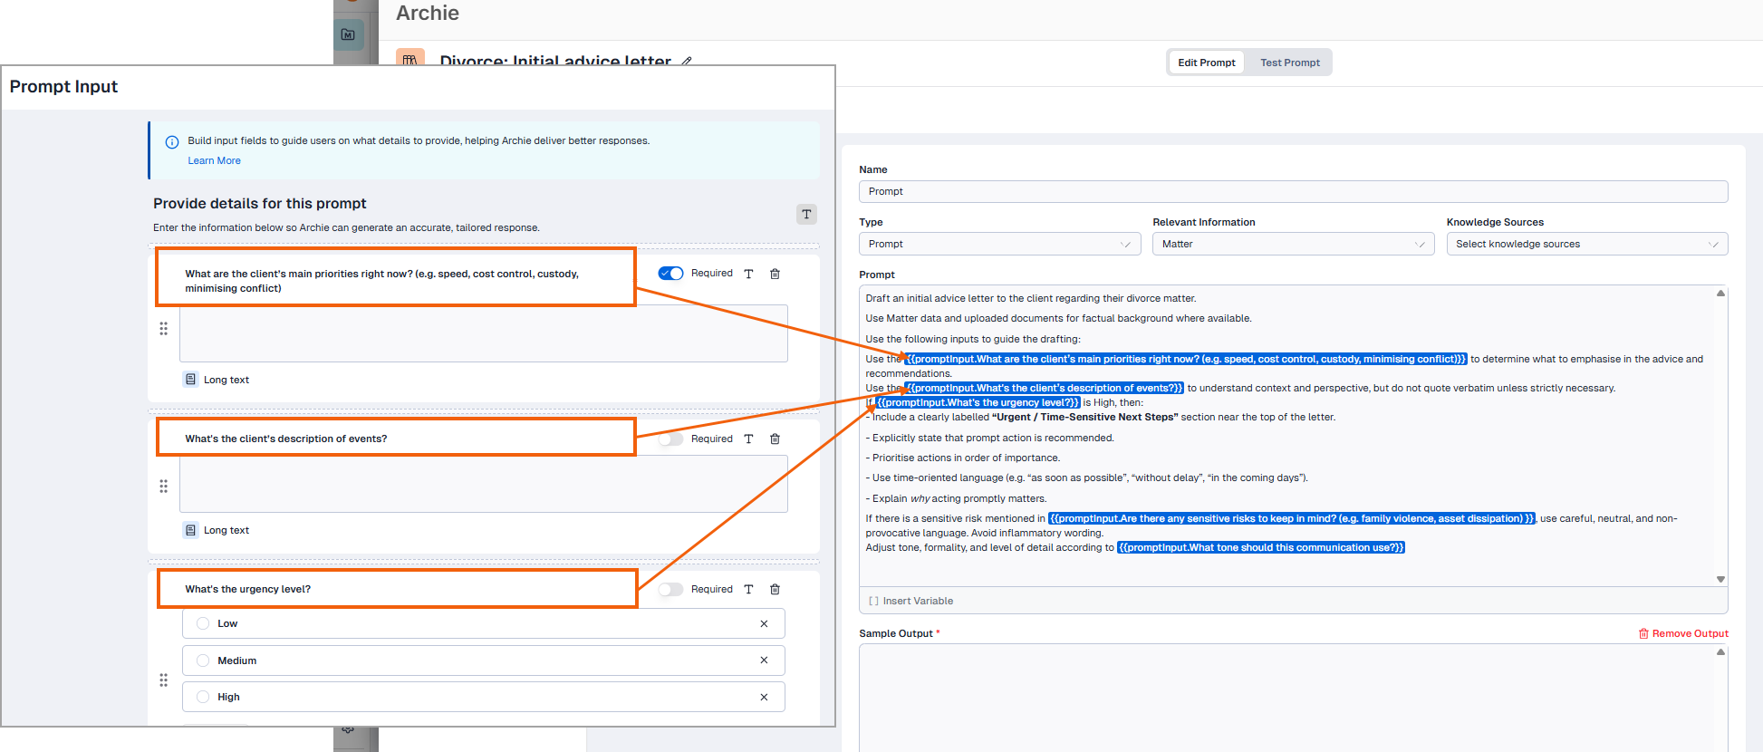Click into the Name input field

1293,191
